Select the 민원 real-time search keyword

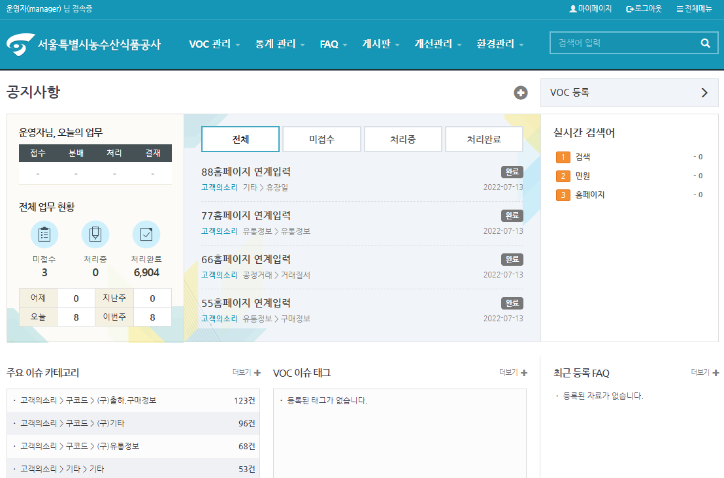click(x=582, y=176)
